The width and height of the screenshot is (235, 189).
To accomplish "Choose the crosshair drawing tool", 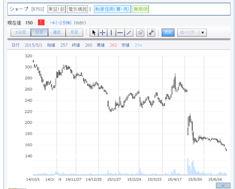I will [103, 32].
